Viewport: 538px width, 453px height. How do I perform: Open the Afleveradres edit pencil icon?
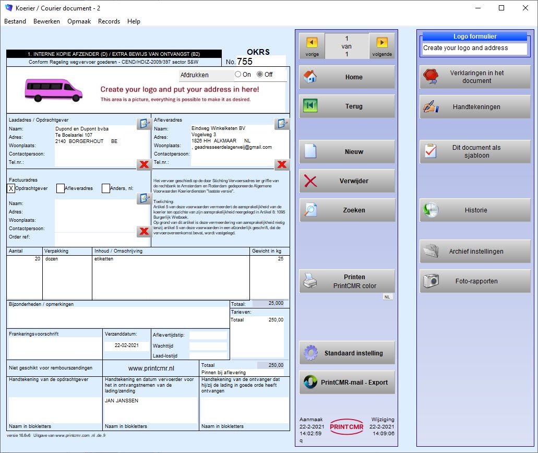(x=282, y=124)
